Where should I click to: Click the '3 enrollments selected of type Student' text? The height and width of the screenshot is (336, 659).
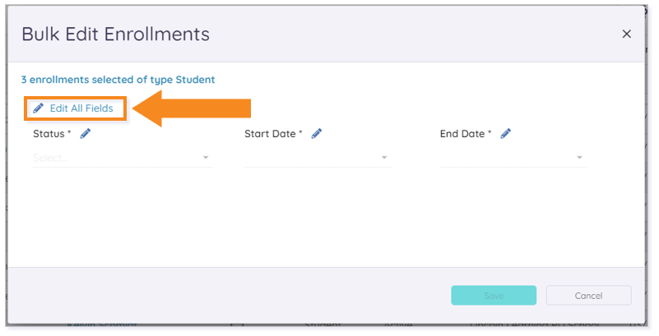(x=118, y=80)
